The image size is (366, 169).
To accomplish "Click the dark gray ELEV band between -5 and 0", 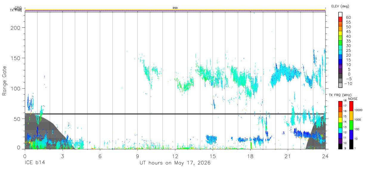I will [340, 76].
